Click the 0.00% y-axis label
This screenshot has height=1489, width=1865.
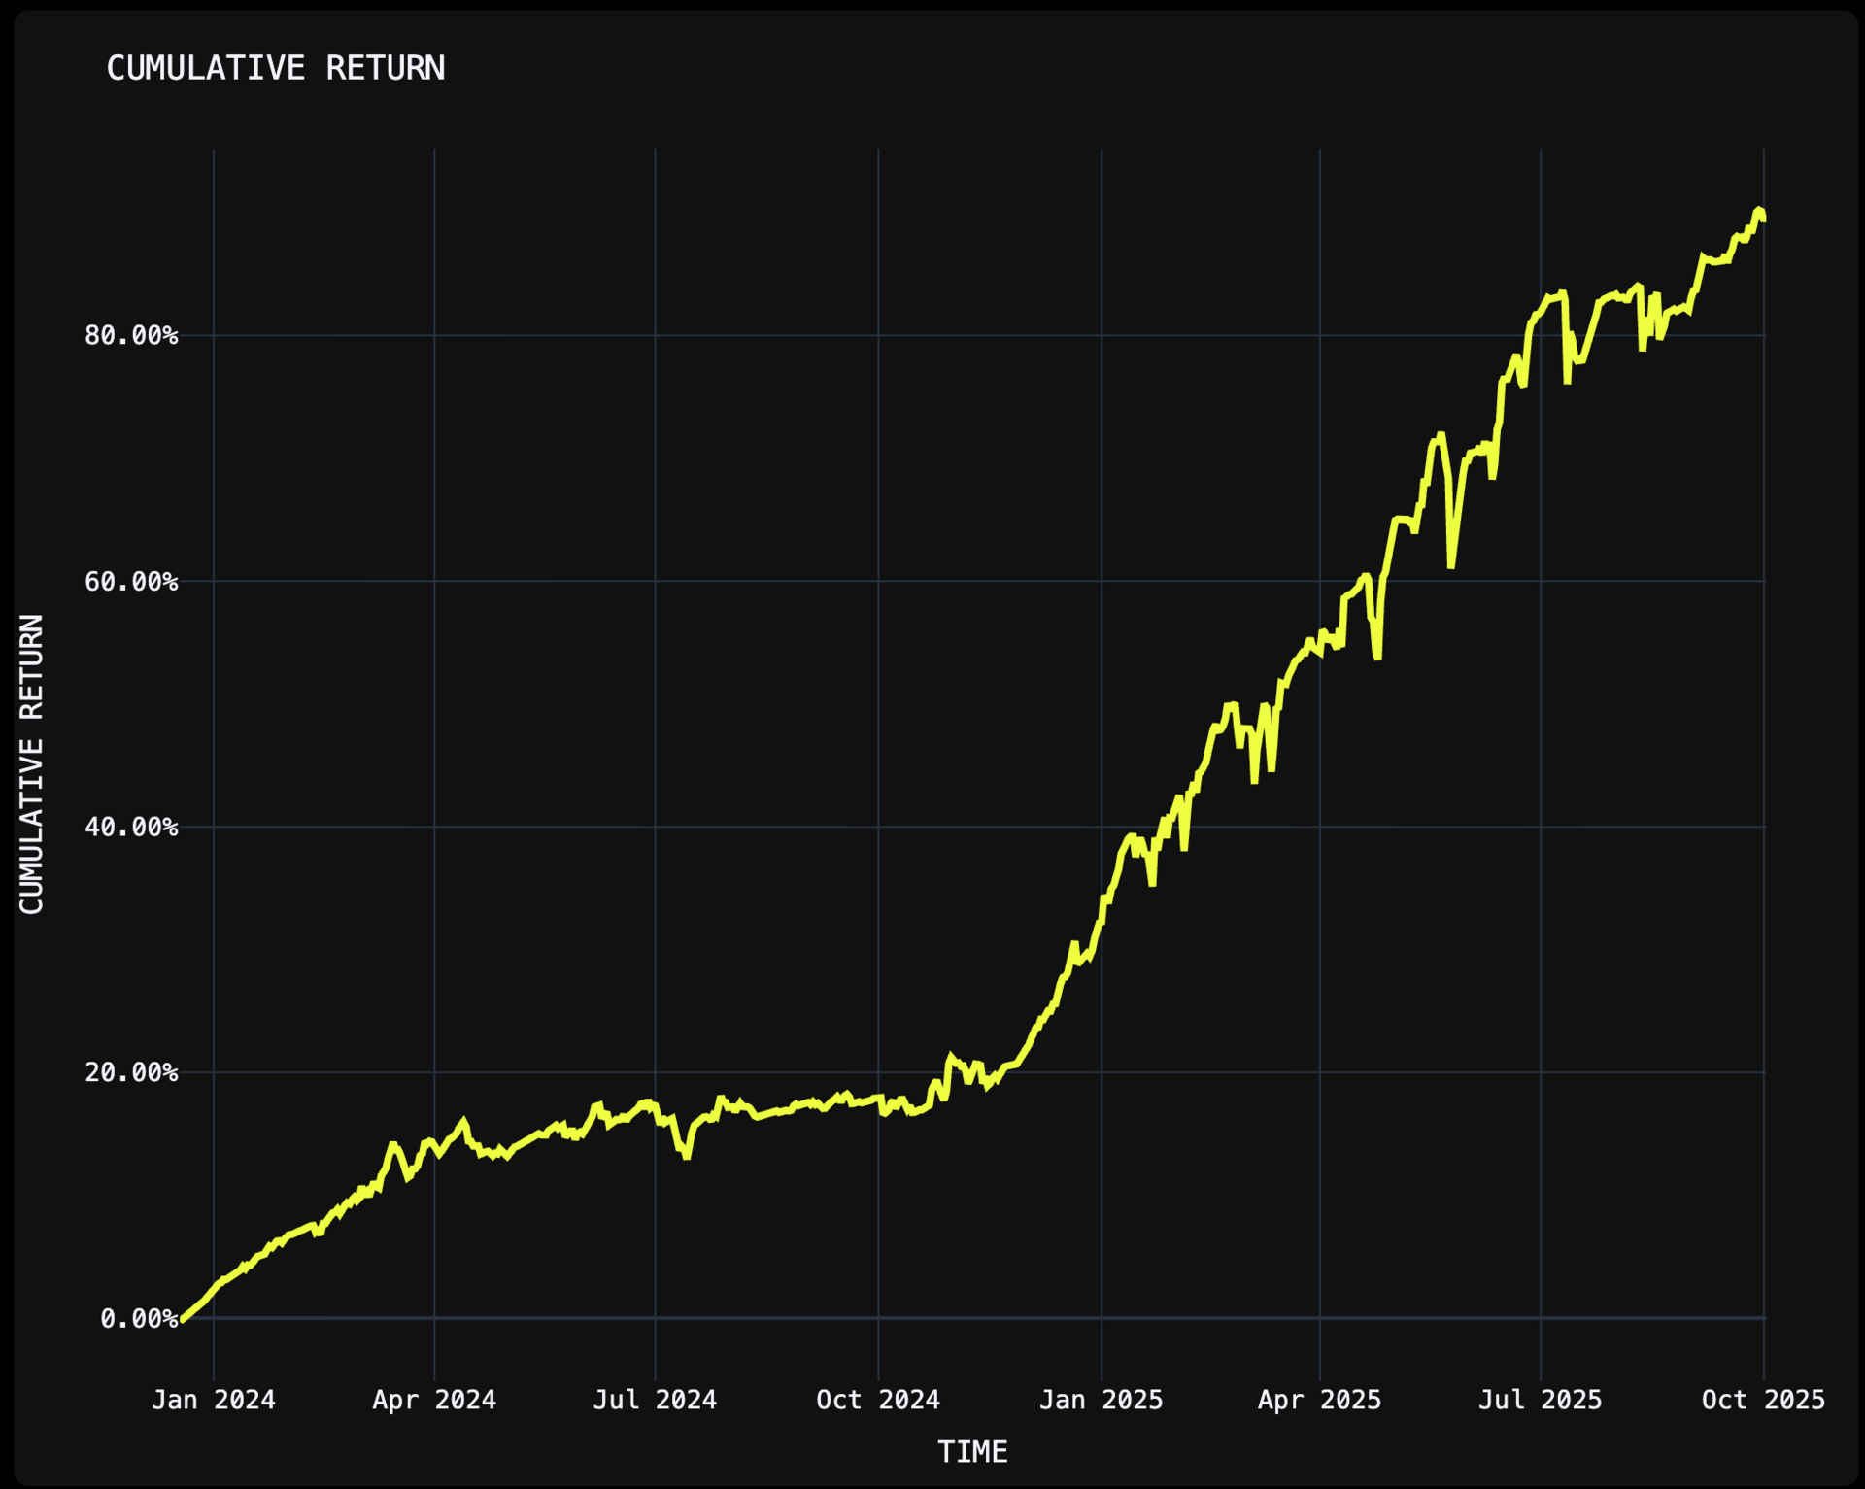[x=139, y=1318]
